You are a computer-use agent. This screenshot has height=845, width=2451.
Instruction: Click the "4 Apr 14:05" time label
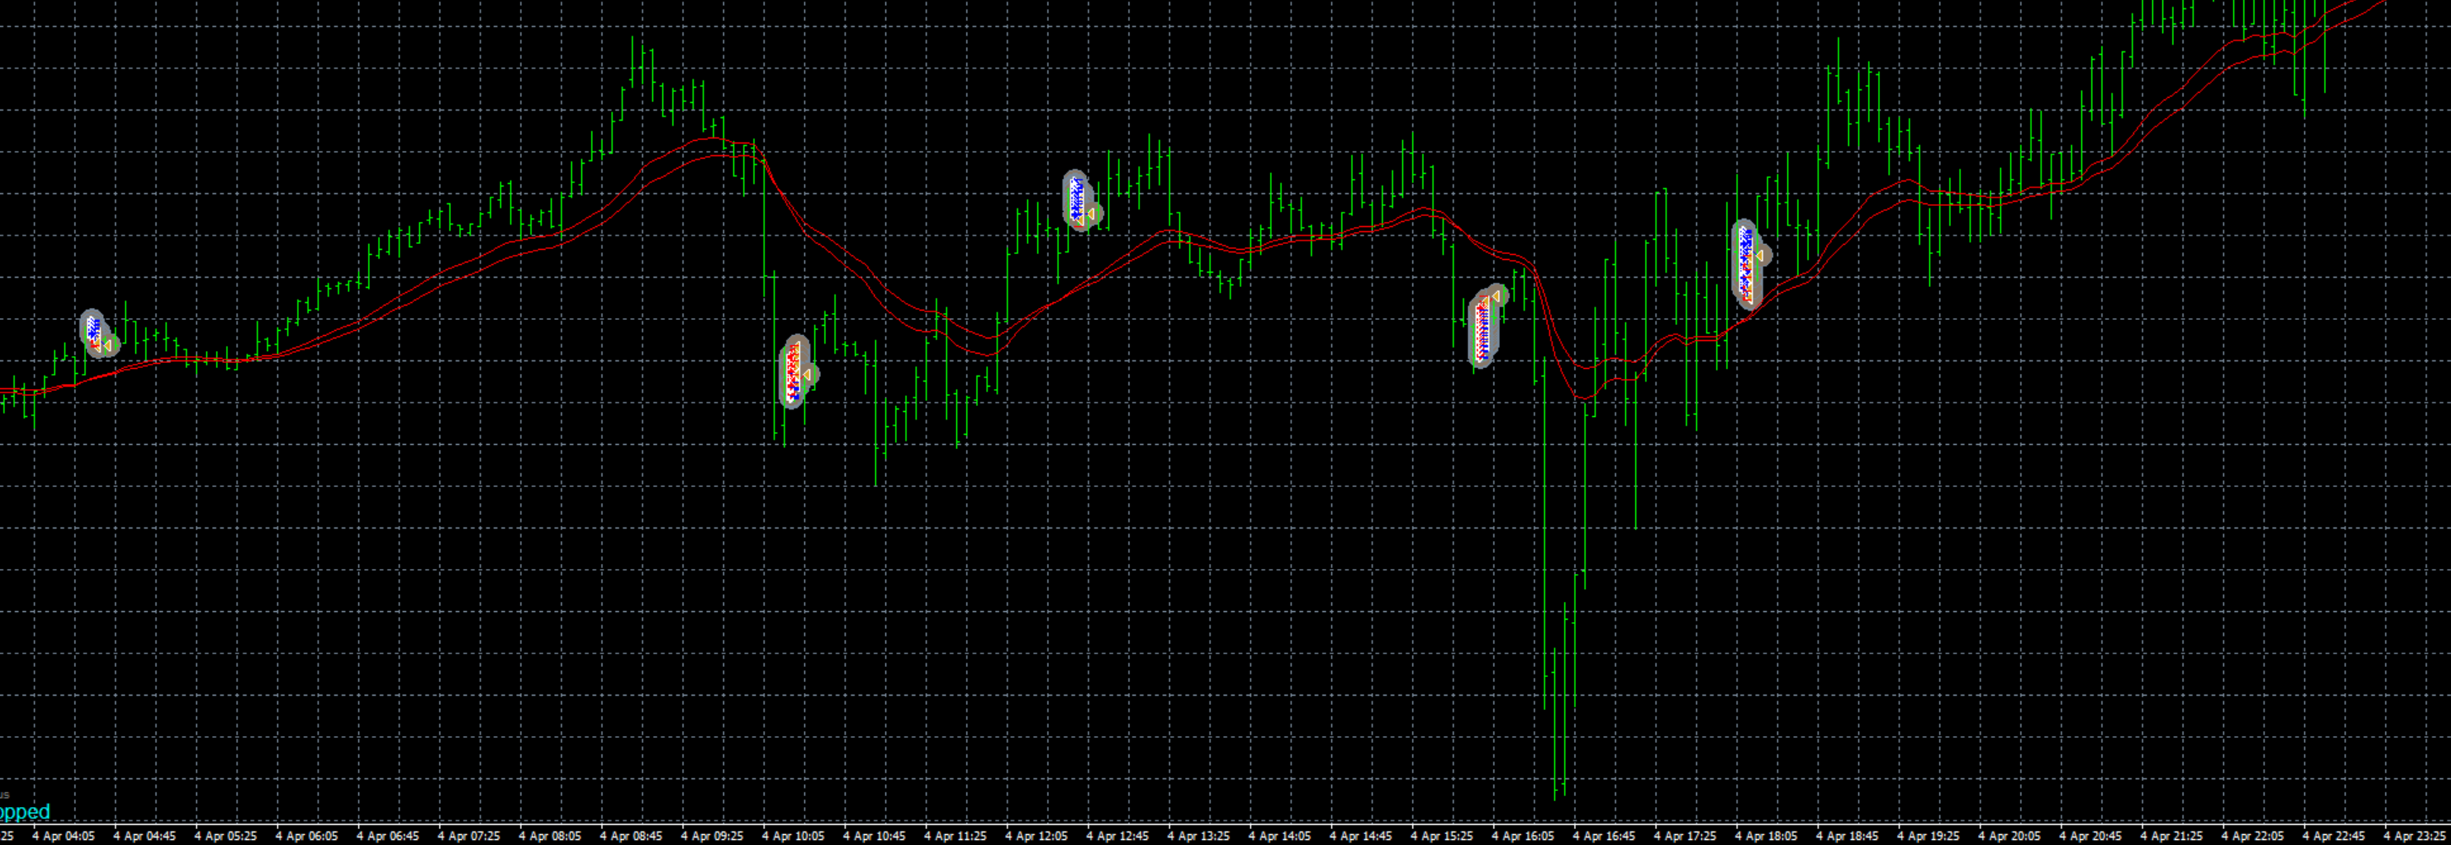pyautogui.click(x=1279, y=837)
